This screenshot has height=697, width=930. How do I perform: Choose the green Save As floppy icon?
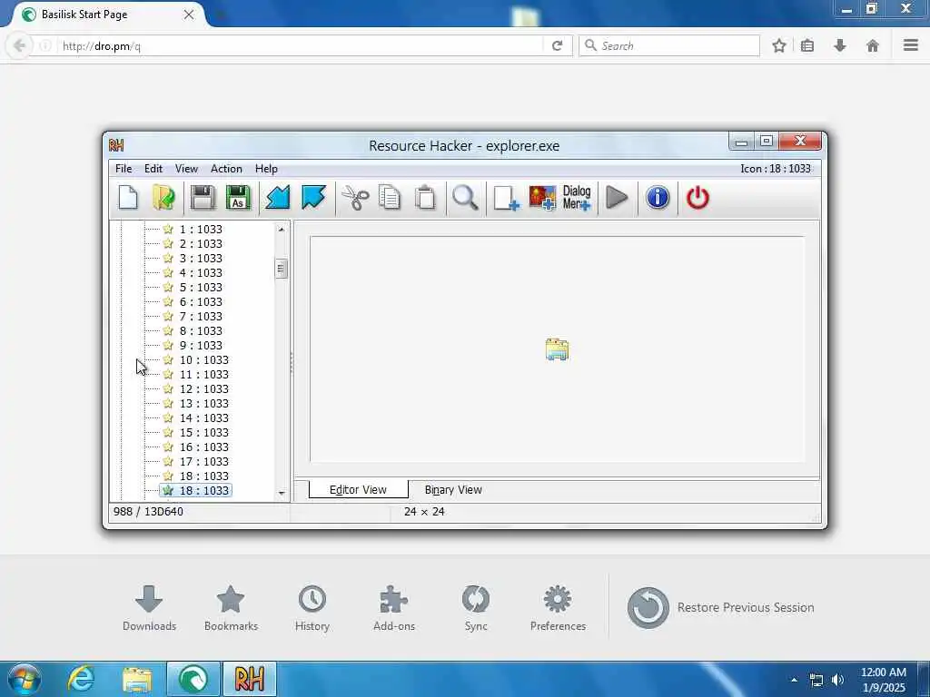coord(238,198)
